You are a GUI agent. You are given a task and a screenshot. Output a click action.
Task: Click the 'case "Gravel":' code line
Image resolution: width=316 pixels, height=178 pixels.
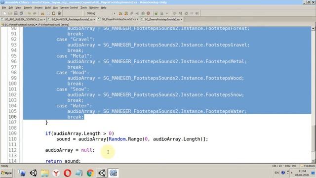pyautogui.click(x=76, y=40)
